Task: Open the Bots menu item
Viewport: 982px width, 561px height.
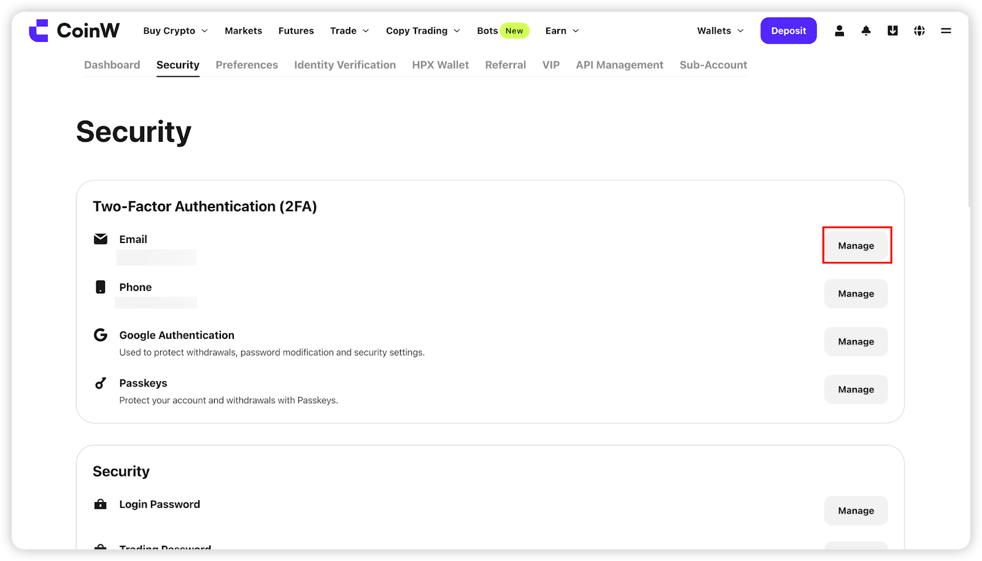Action: click(487, 31)
